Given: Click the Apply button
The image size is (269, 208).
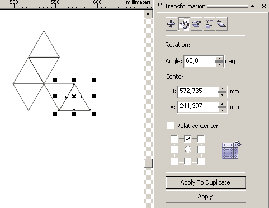Looking at the screenshot, I should click(x=206, y=196).
